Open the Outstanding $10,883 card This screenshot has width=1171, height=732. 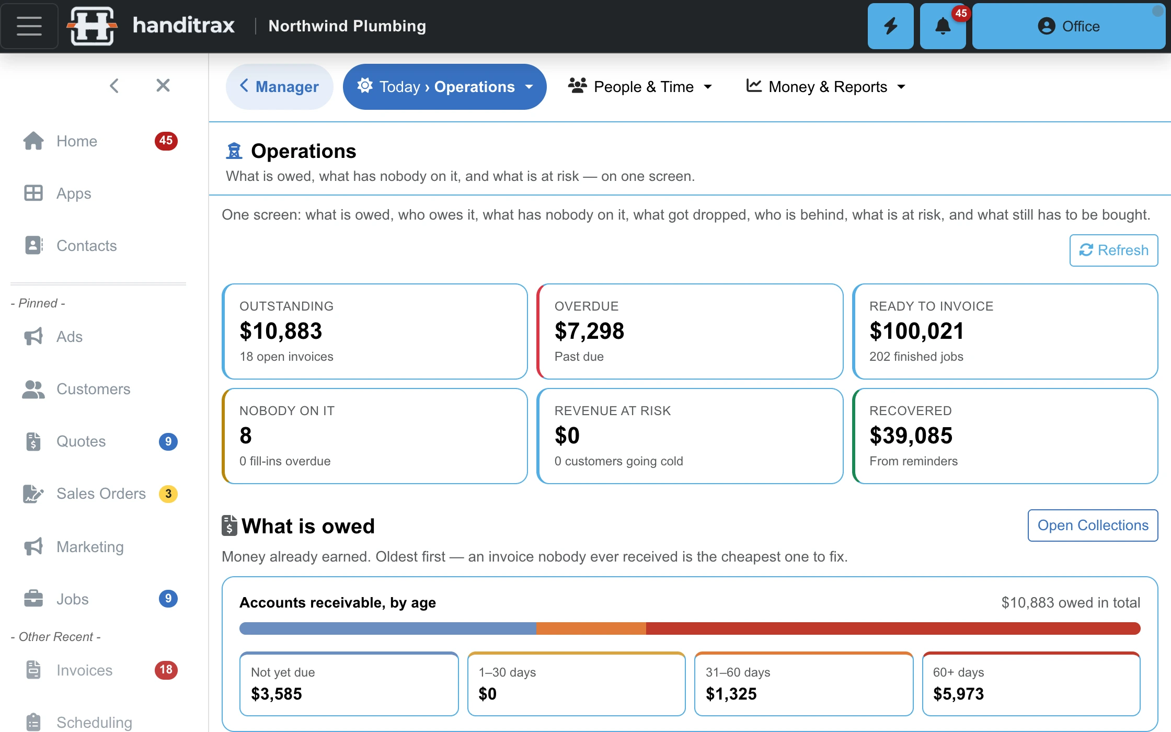(x=375, y=331)
